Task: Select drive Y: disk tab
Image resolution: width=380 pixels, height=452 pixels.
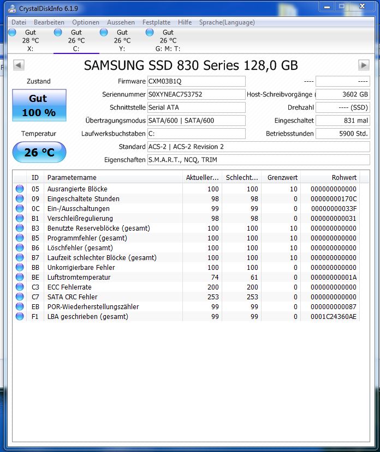Action: point(122,40)
